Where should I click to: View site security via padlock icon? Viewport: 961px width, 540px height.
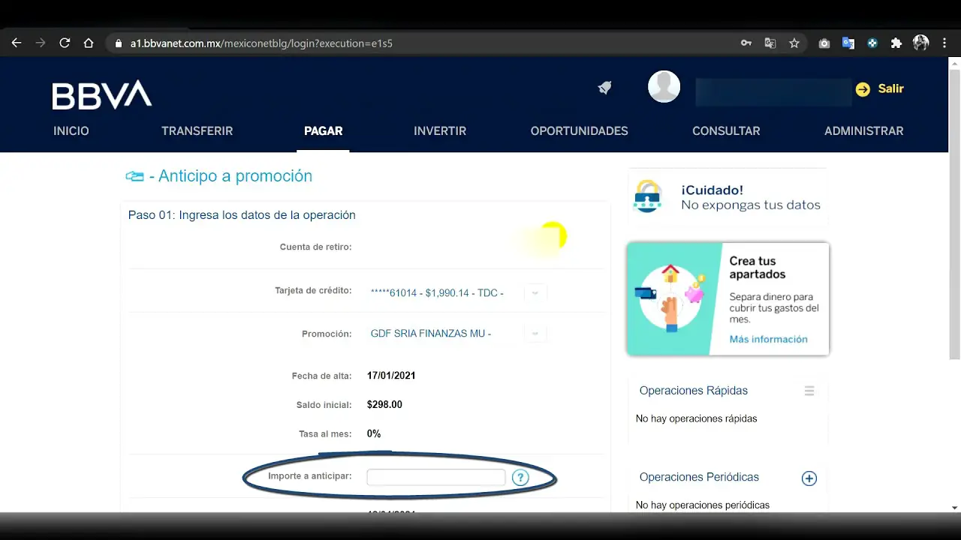click(x=118, y=43)
